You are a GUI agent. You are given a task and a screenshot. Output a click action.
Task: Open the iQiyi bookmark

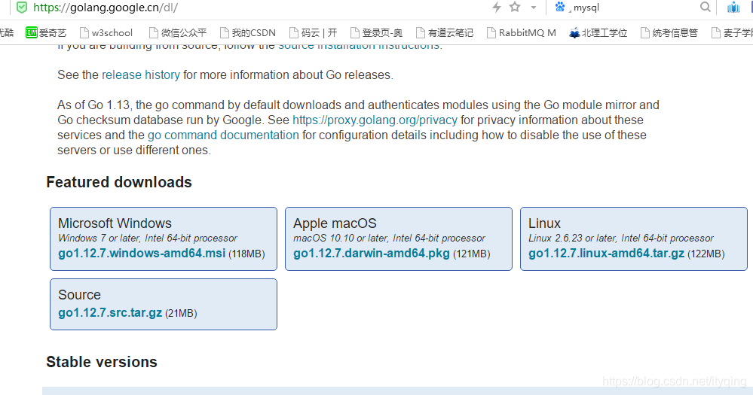46,32
